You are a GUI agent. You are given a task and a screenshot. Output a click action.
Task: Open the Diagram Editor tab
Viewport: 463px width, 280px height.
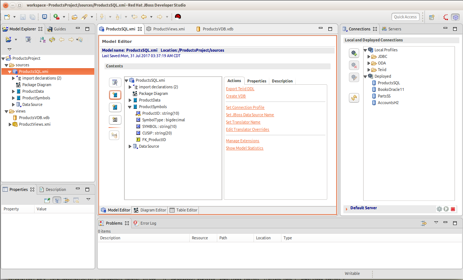pos(150,210)
